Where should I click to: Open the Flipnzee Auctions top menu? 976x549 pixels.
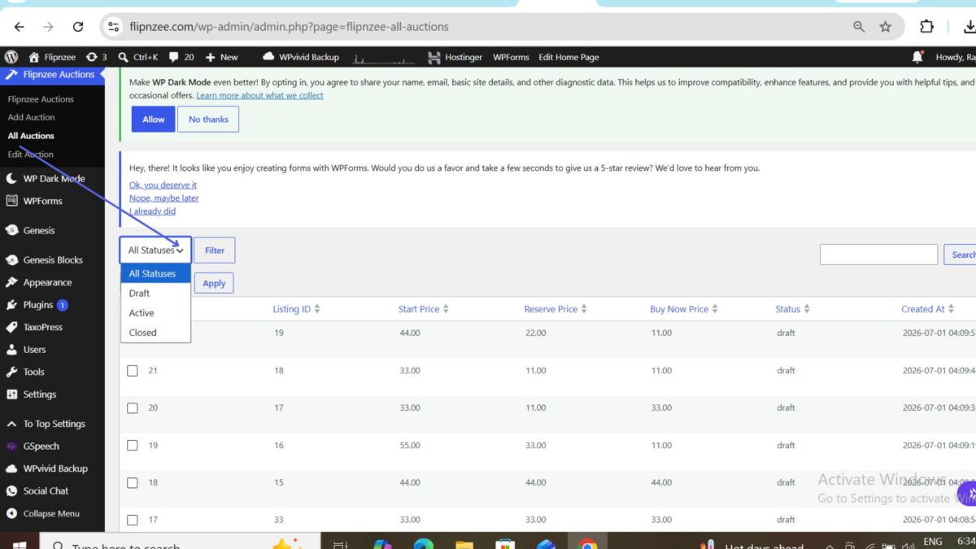pos(52,75)
